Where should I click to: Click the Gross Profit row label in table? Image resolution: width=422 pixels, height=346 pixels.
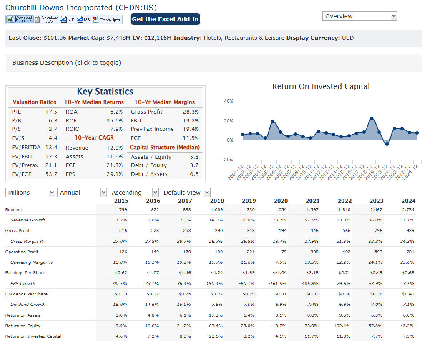click(18, 231)
